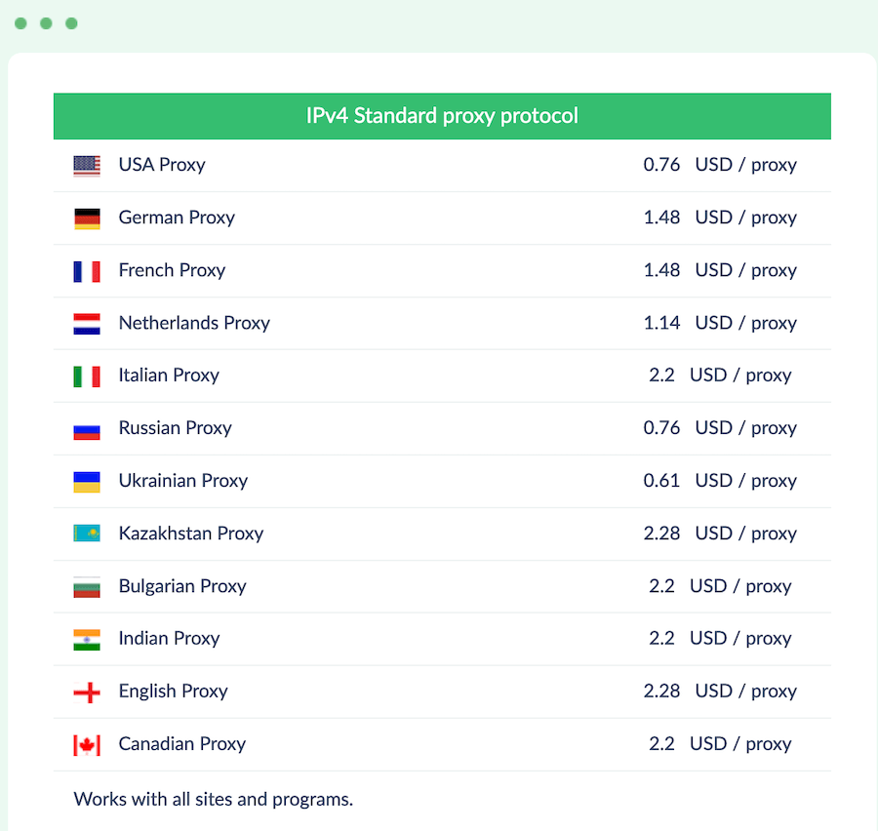Click the first green window dot
Screen dimensions: 878x831
pyautogui.click(x=20, y=23)
